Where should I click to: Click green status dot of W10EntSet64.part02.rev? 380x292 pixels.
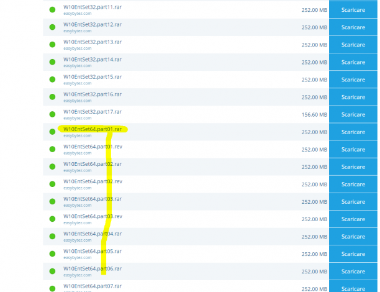52,185
